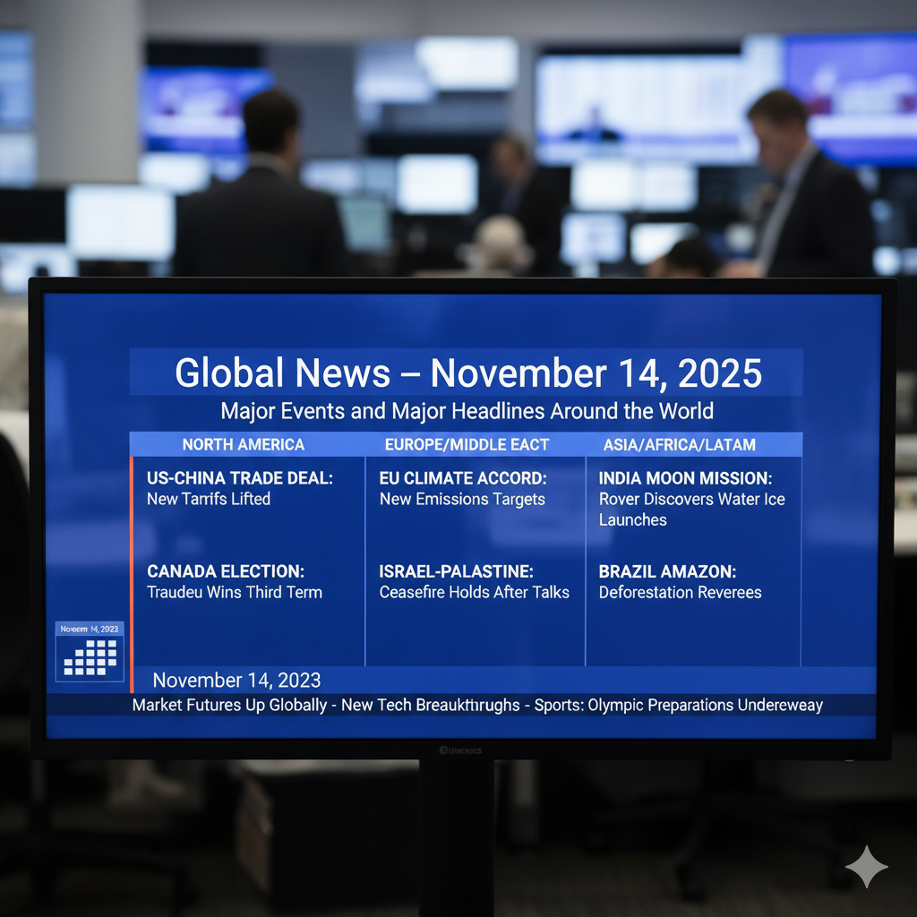Viewport: 917px width, 917px height.
Task: Click 'Market Futures Up Globally' ticker item
Action: (229, 705)
